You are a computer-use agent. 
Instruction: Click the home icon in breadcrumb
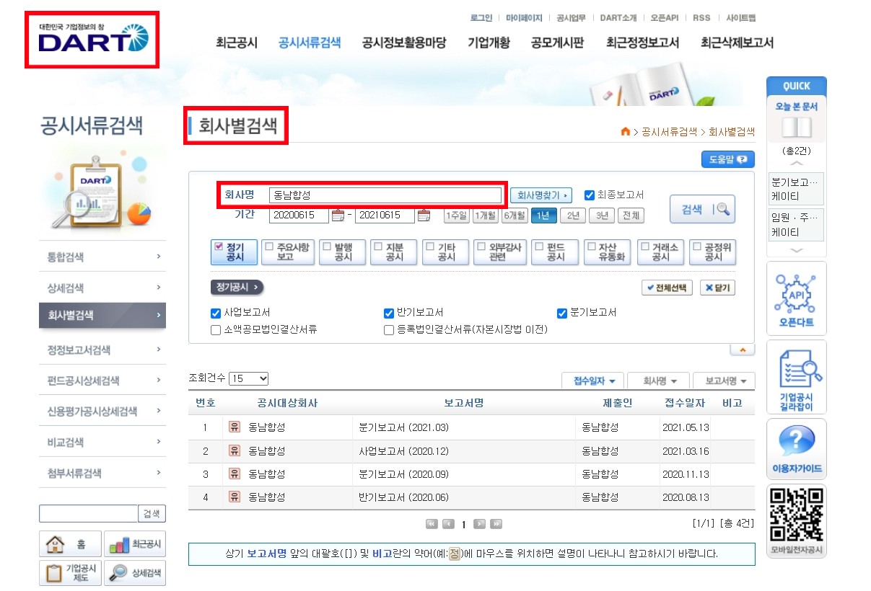625,131
